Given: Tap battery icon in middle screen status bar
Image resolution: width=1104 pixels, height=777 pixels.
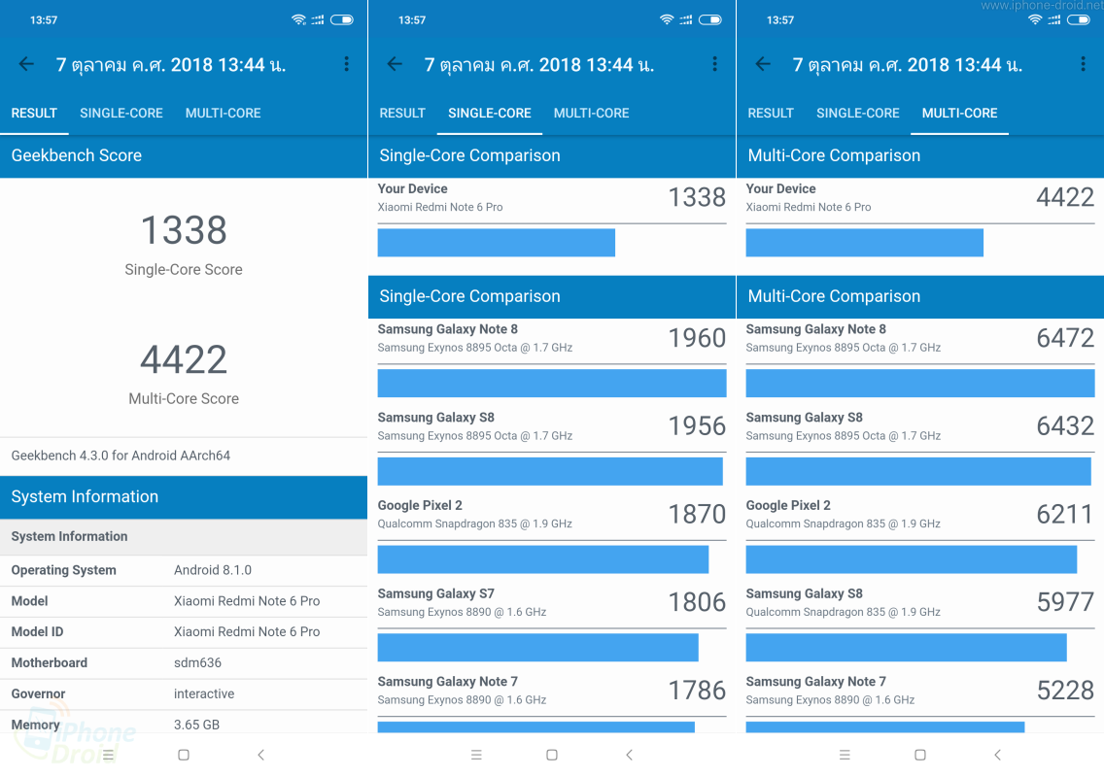Looking at the screenshot, I should [x=710, y=19].
